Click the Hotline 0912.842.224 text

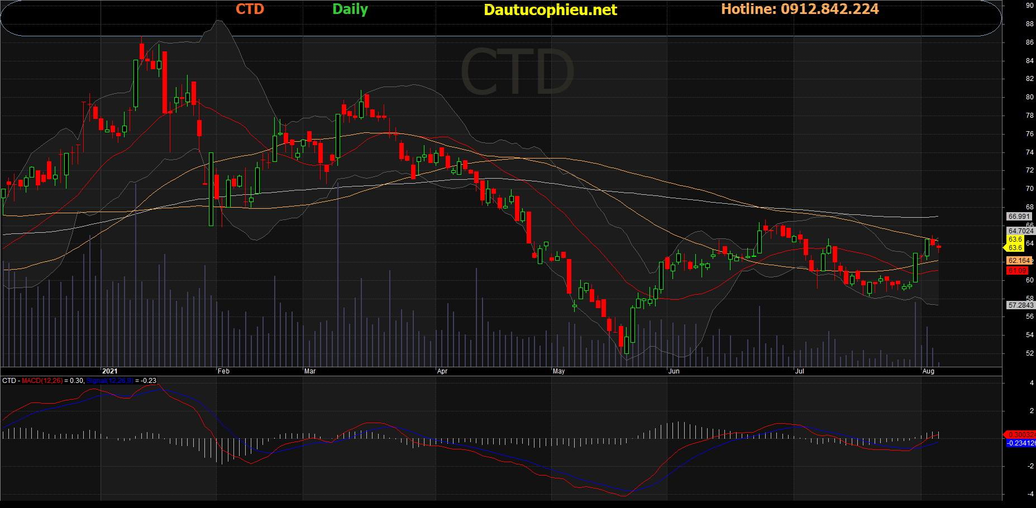[800, 9]
